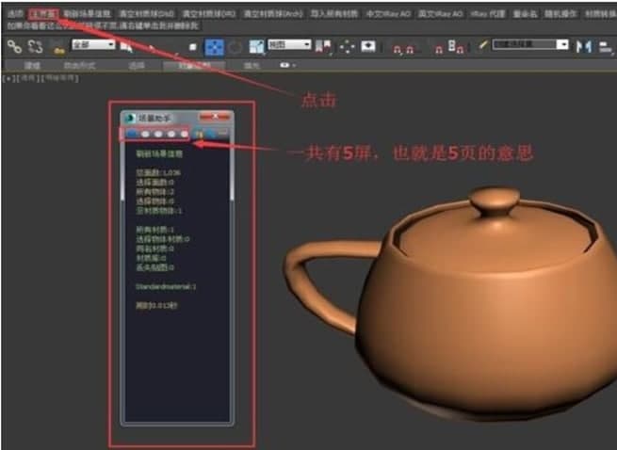
Task: Select the fifth page dot in 场景助手
Action: point(184,135)
